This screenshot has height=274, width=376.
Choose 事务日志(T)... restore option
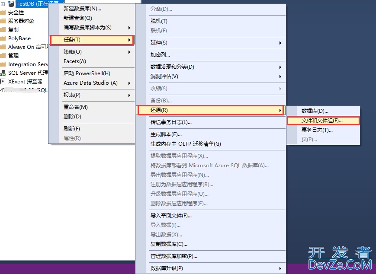click(323, 130)
